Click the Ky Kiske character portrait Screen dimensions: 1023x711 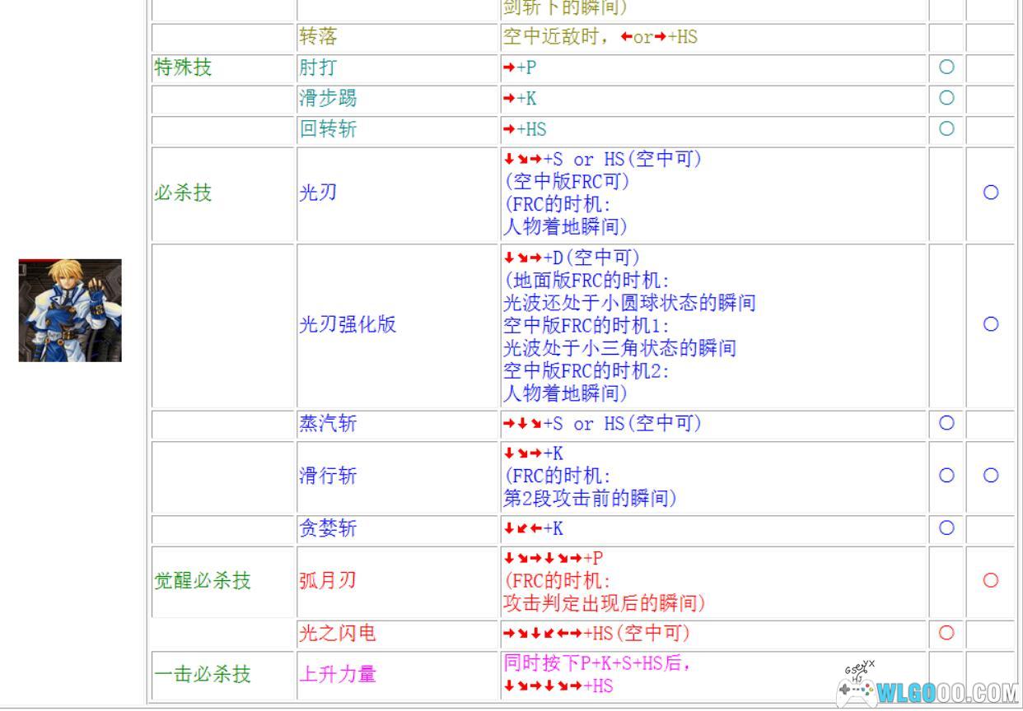(70, 310)
